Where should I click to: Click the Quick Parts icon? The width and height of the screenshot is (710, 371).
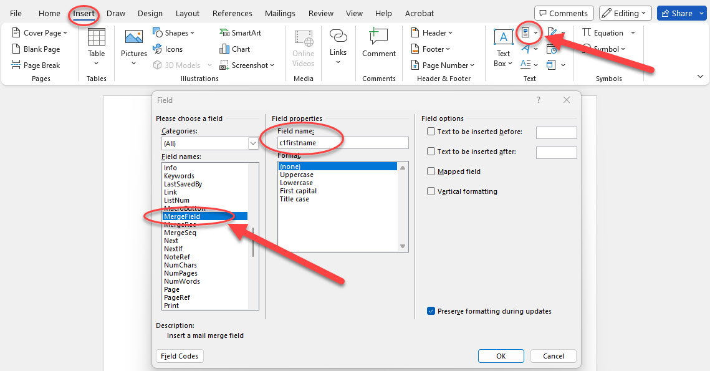[x=525, y=32]
